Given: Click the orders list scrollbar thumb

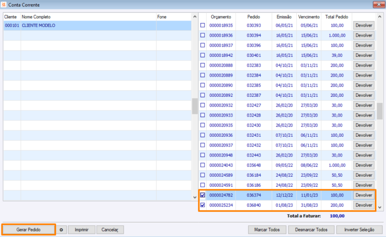Looking at the screenshot, I should pyautogui.click(x=380, y=111).
